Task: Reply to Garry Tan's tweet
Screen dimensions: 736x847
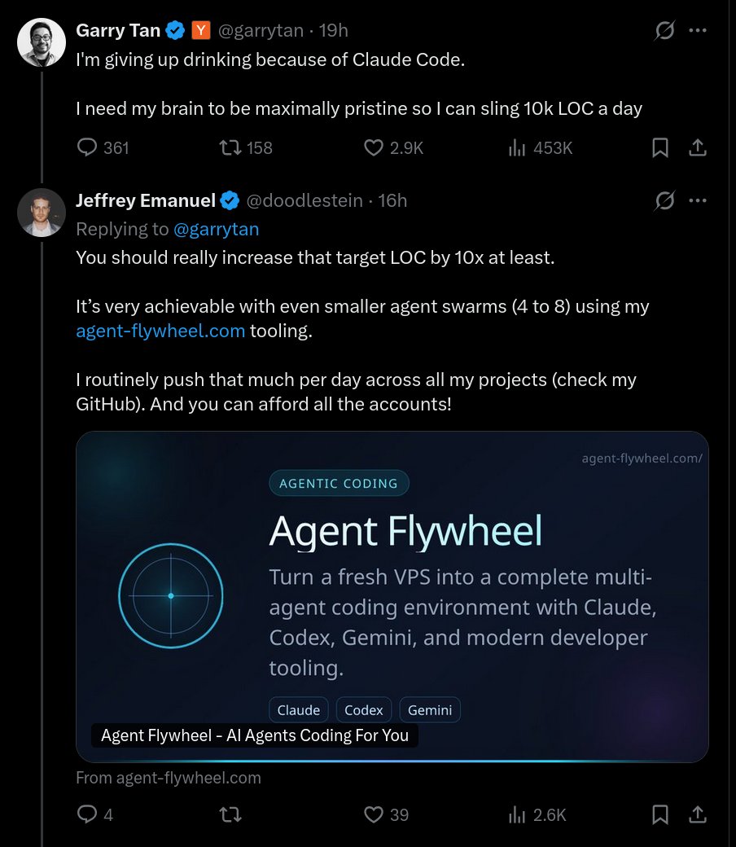Action: tap(87, 147)
